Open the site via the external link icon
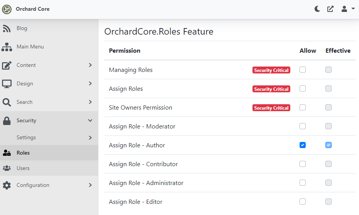 click(x=330, y=9)
